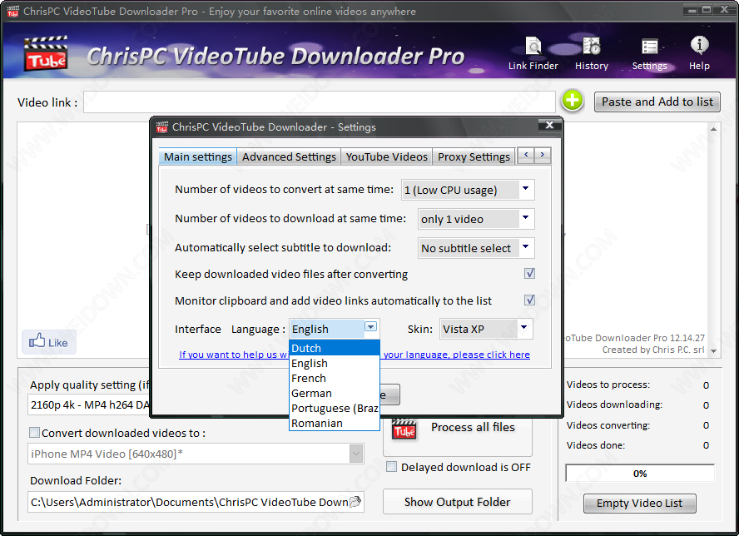Select English in the language list

(335, 363)
